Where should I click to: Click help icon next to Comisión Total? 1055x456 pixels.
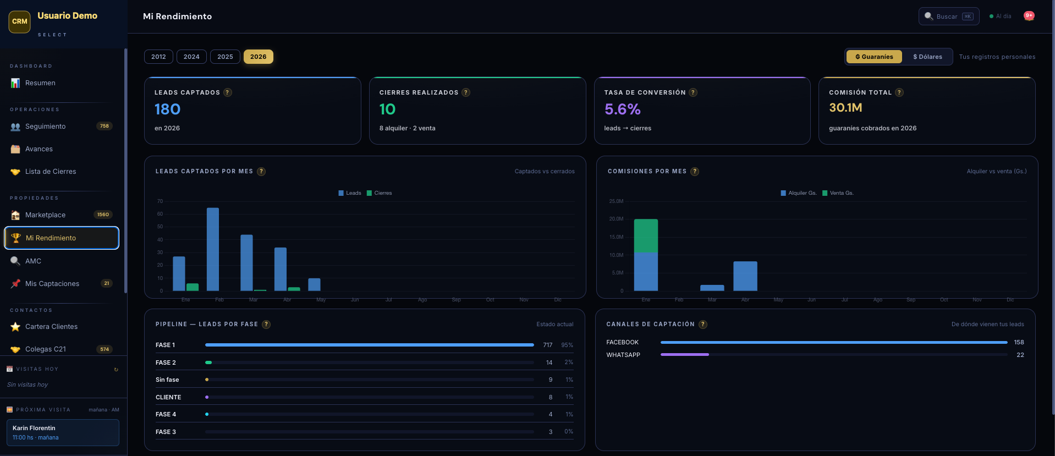click(x=899, y=92)
